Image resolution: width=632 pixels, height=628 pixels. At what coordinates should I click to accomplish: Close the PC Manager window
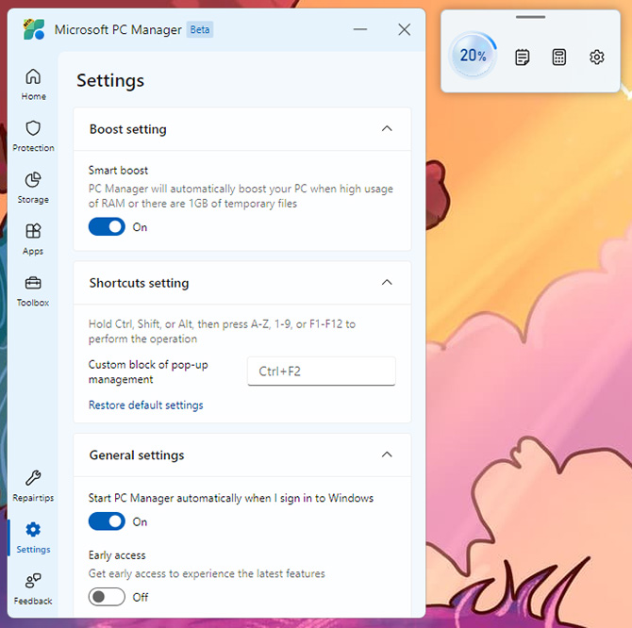(405, 29)
